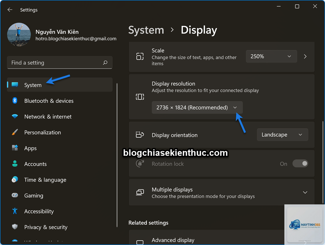Click the search magnifier icon

105,62
